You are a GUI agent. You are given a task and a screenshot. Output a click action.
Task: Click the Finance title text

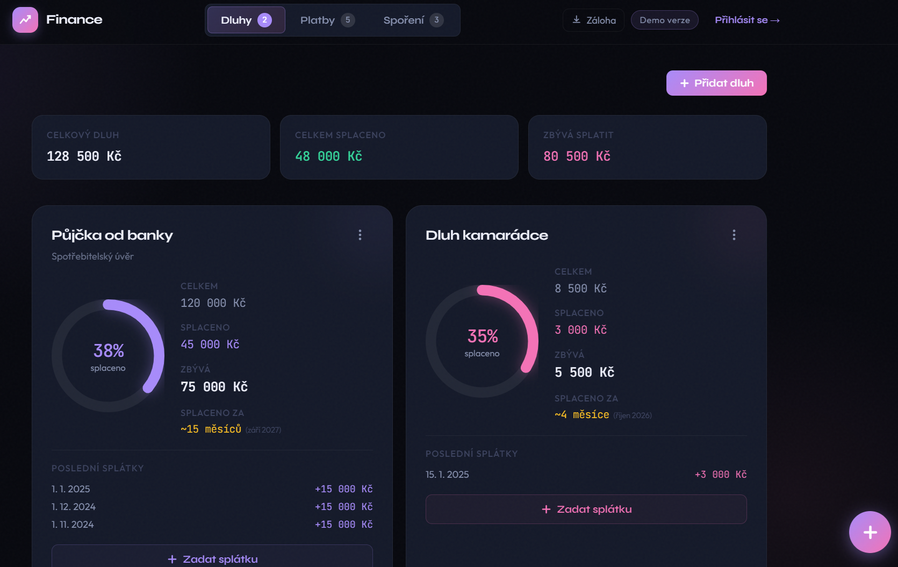(x=74, y=20)
